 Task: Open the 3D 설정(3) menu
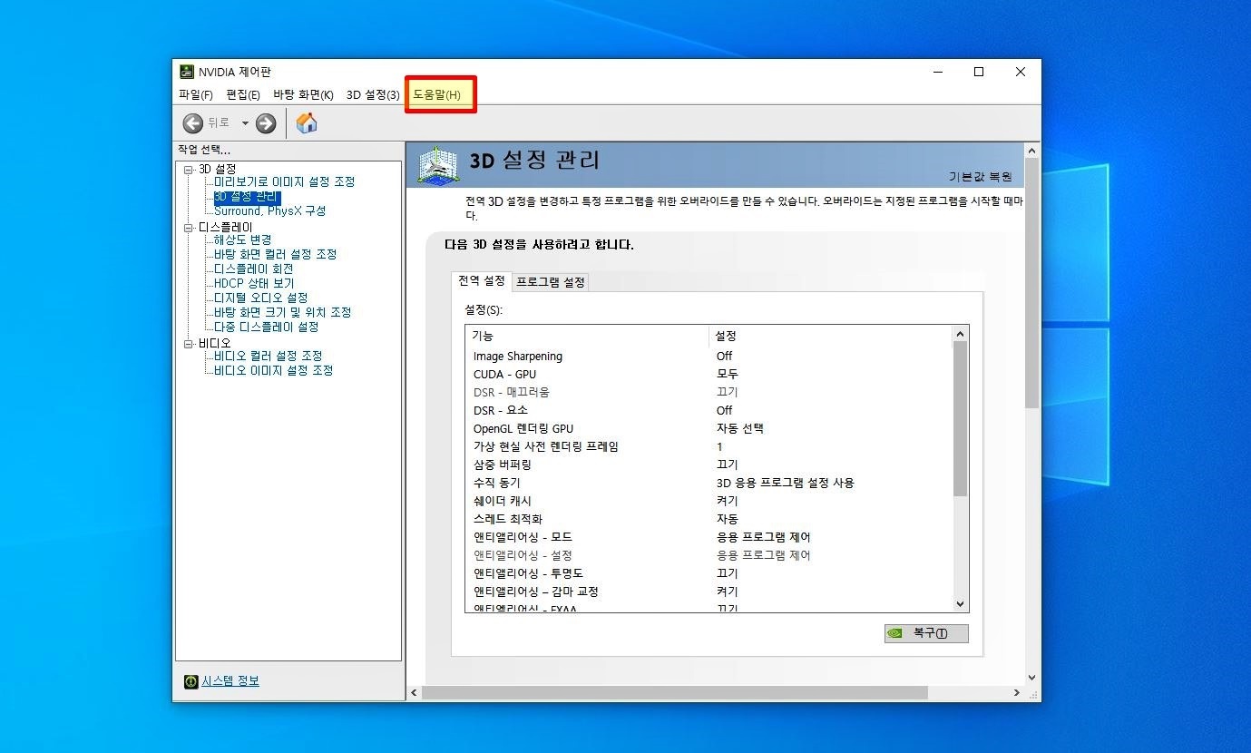(x=373, y=94)
